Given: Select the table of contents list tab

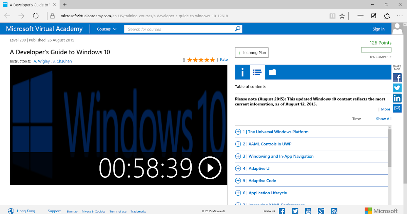Looking at the screenshot, I should (258, 72).
